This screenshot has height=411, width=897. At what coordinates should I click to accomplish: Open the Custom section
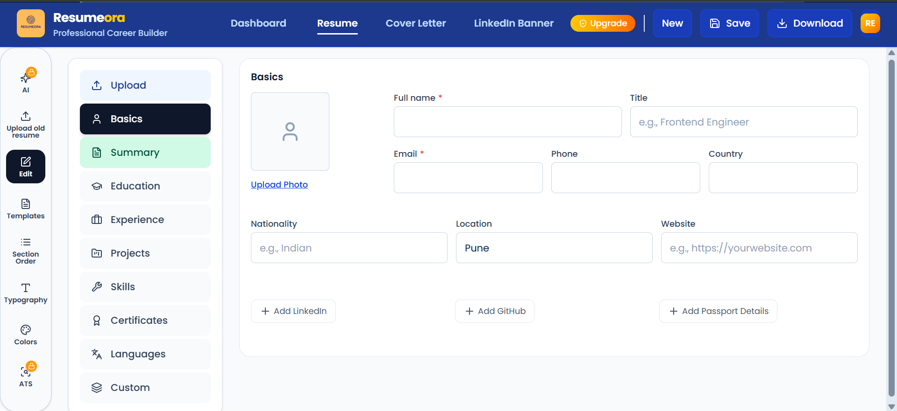pos(145,388)
